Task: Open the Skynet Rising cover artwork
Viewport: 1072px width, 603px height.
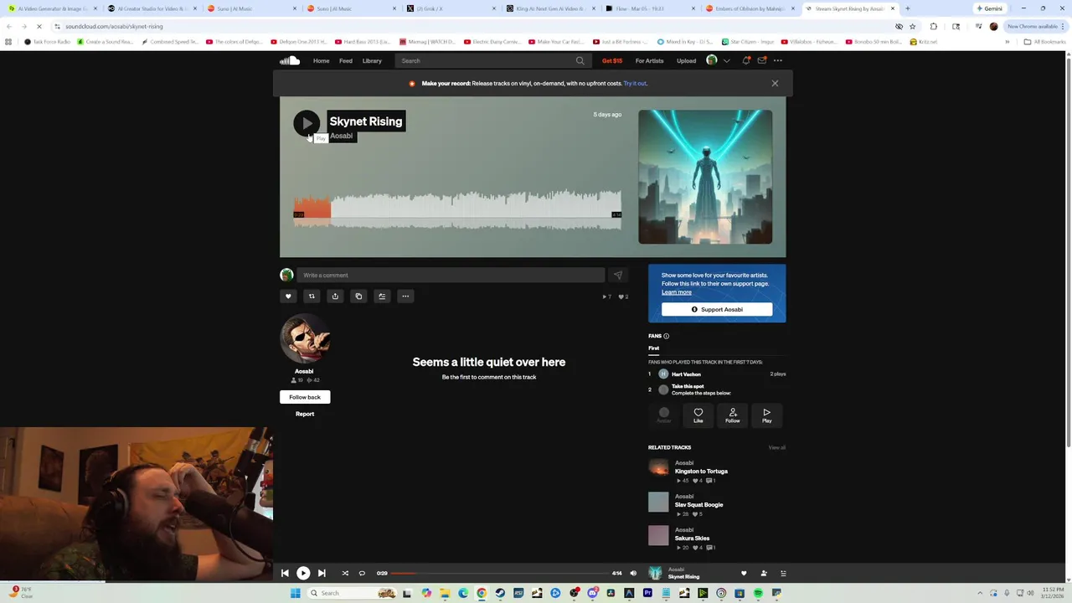Action: click(x=705, y=177)
